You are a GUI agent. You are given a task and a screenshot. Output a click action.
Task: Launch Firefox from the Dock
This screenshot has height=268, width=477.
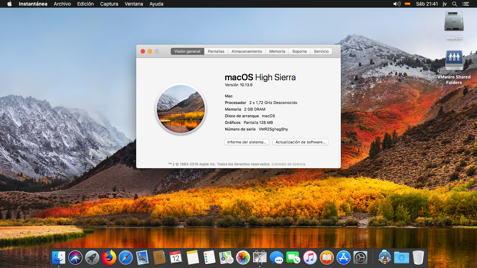(109, 258)
